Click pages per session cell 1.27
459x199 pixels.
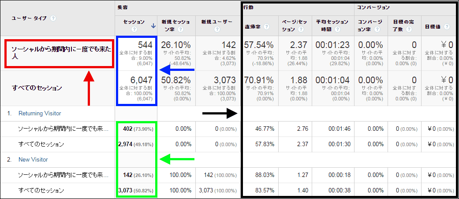302,175
